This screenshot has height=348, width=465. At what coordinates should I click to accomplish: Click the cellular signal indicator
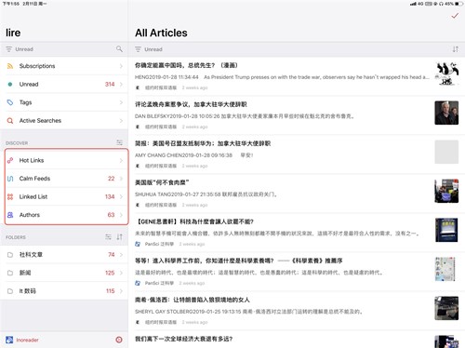[413, 4]
